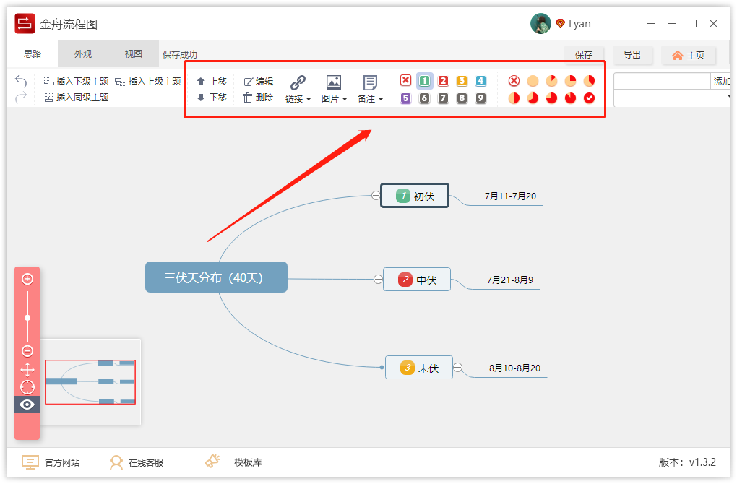The width and height of the screenshot is (737, 484).
Task: Open 官方网站 official website link
Action: (x=51, y=462)
